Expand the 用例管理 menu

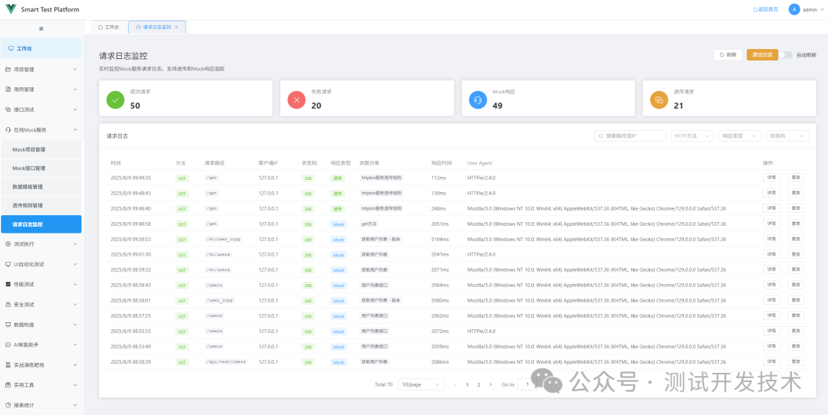click(x=75, y=89)
